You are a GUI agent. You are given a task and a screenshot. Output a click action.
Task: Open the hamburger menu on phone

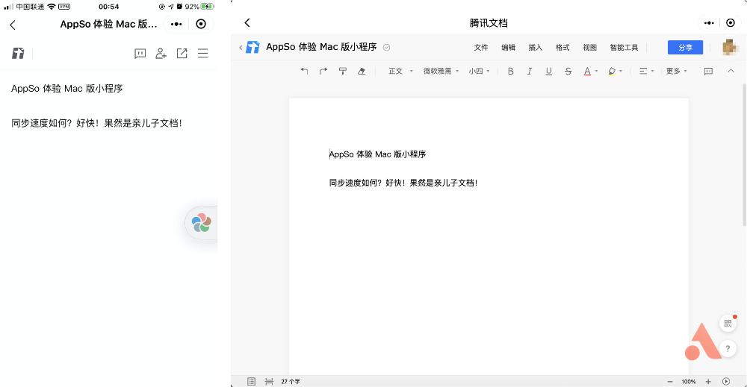coord(203,53)
